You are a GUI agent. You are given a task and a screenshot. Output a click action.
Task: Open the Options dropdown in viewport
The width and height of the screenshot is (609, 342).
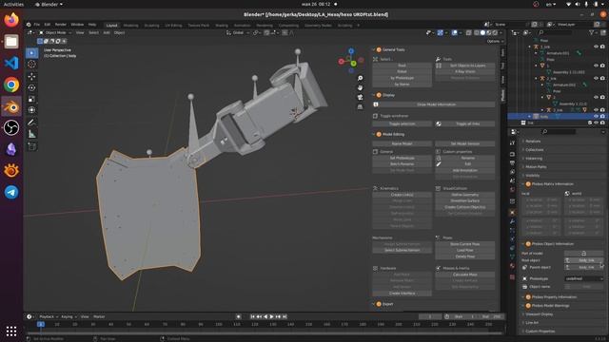[x=495, y=41]
